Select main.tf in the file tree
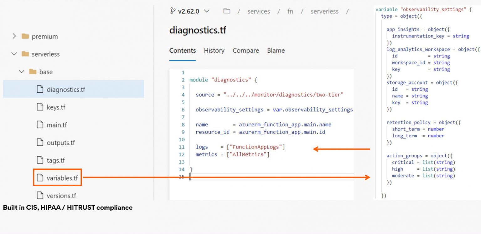 57,125
